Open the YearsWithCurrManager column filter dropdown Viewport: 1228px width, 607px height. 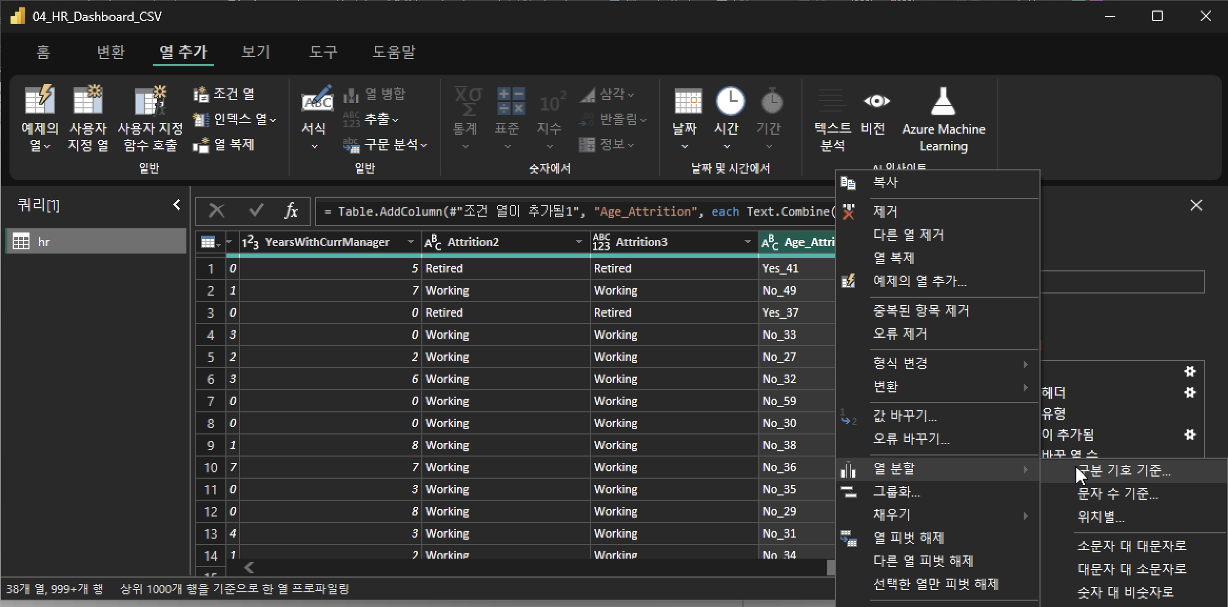410,242
